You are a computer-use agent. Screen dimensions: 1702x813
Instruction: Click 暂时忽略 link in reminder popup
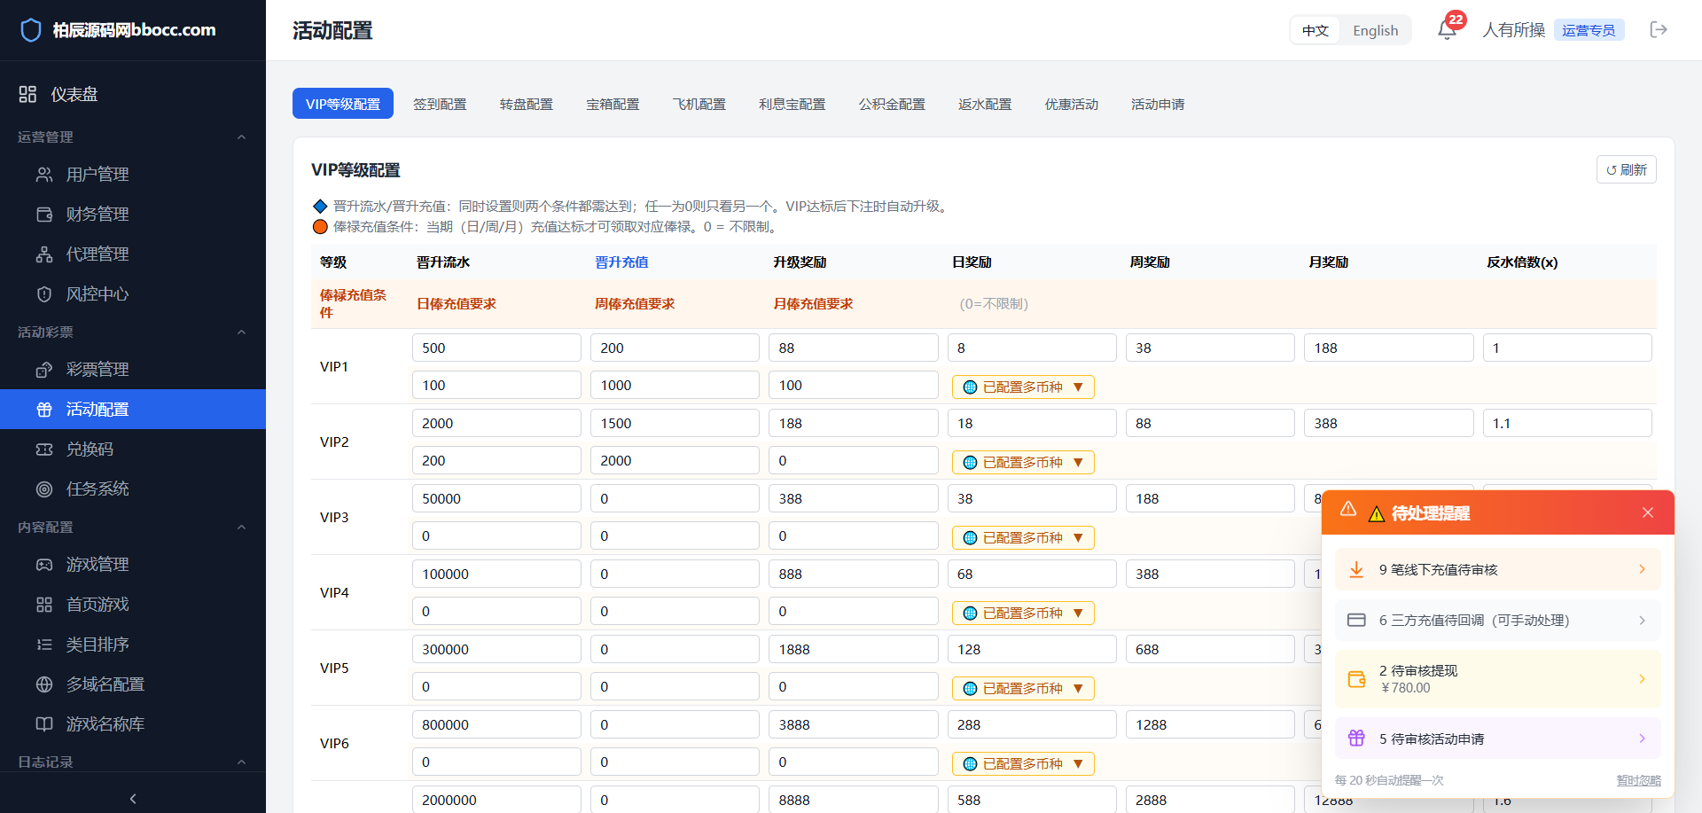click(x=1639, y=780)
